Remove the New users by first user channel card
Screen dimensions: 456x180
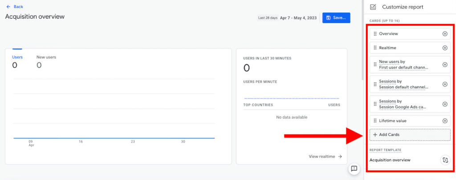[445, 65]
